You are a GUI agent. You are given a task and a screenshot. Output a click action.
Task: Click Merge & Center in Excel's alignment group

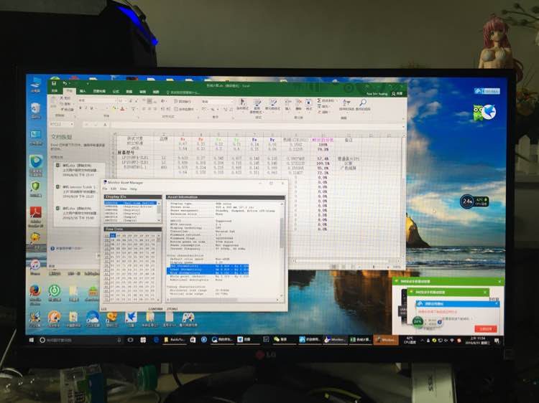point(185,109)
